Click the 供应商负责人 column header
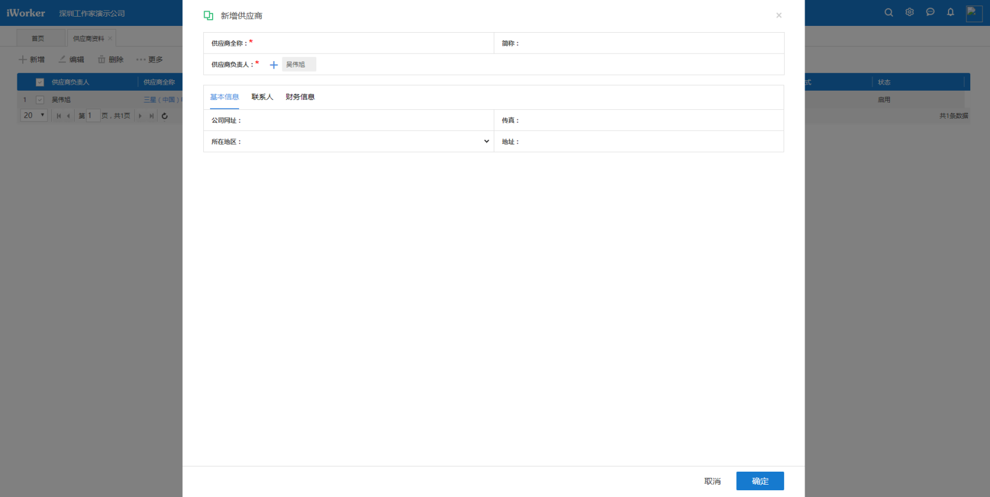The width and height of the screenshot is (990, 497). pyautogui.click(x=70, y=82)
